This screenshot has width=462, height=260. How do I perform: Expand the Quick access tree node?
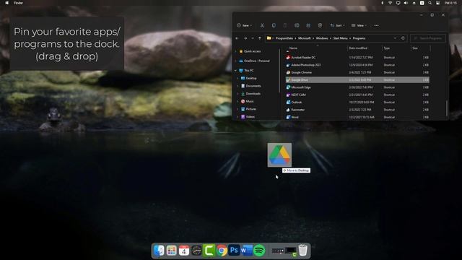(x=236, y=51)
